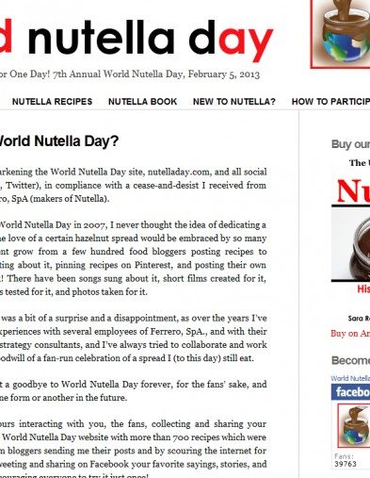
Task: Follow the Buy on Amazon link
Action: (x=350, y=334)
